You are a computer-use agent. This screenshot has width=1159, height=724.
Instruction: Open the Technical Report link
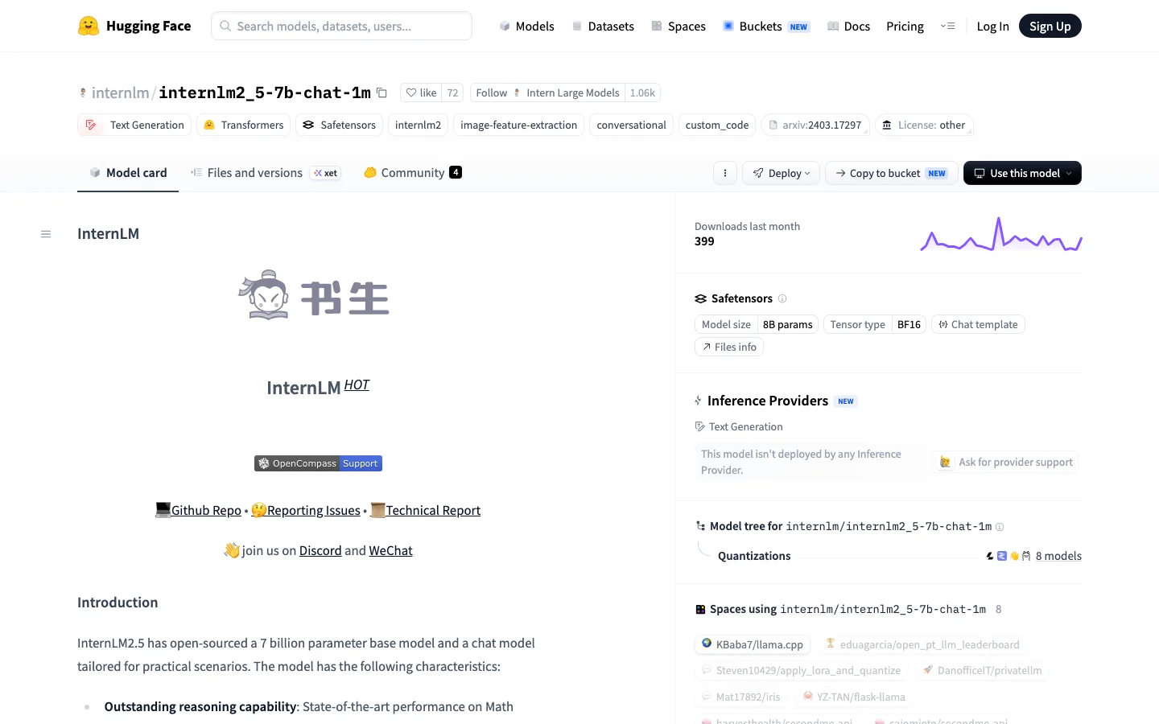[x=425, y=510]
